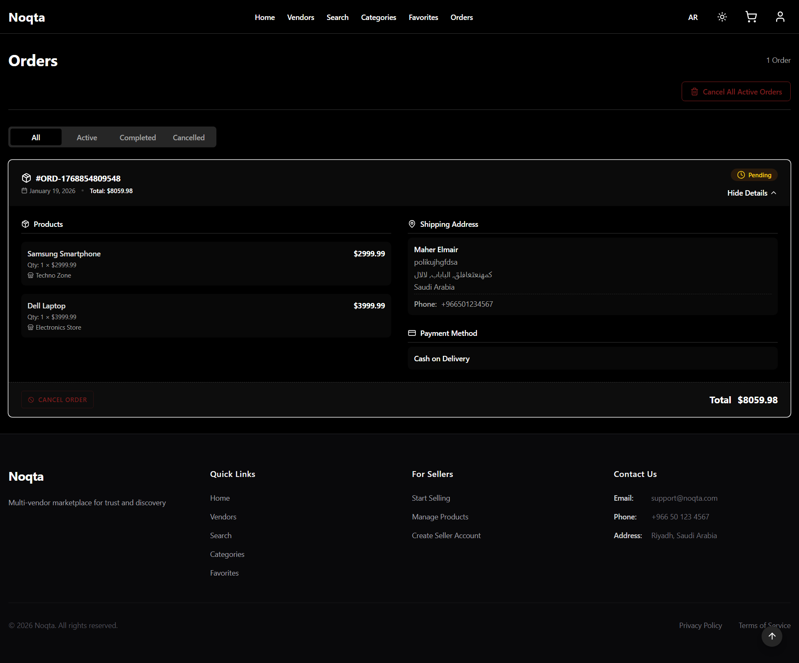
Task: Collapse order with Hide Details
Action: coord(752,193)
